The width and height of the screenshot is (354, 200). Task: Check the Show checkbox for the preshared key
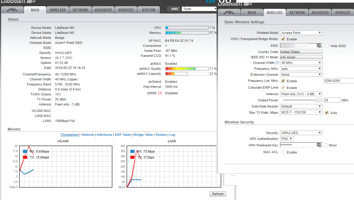326,145
